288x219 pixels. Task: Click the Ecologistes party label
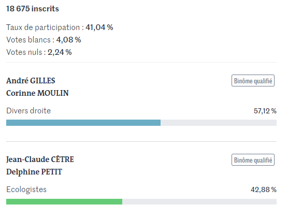tap(26, 189)
